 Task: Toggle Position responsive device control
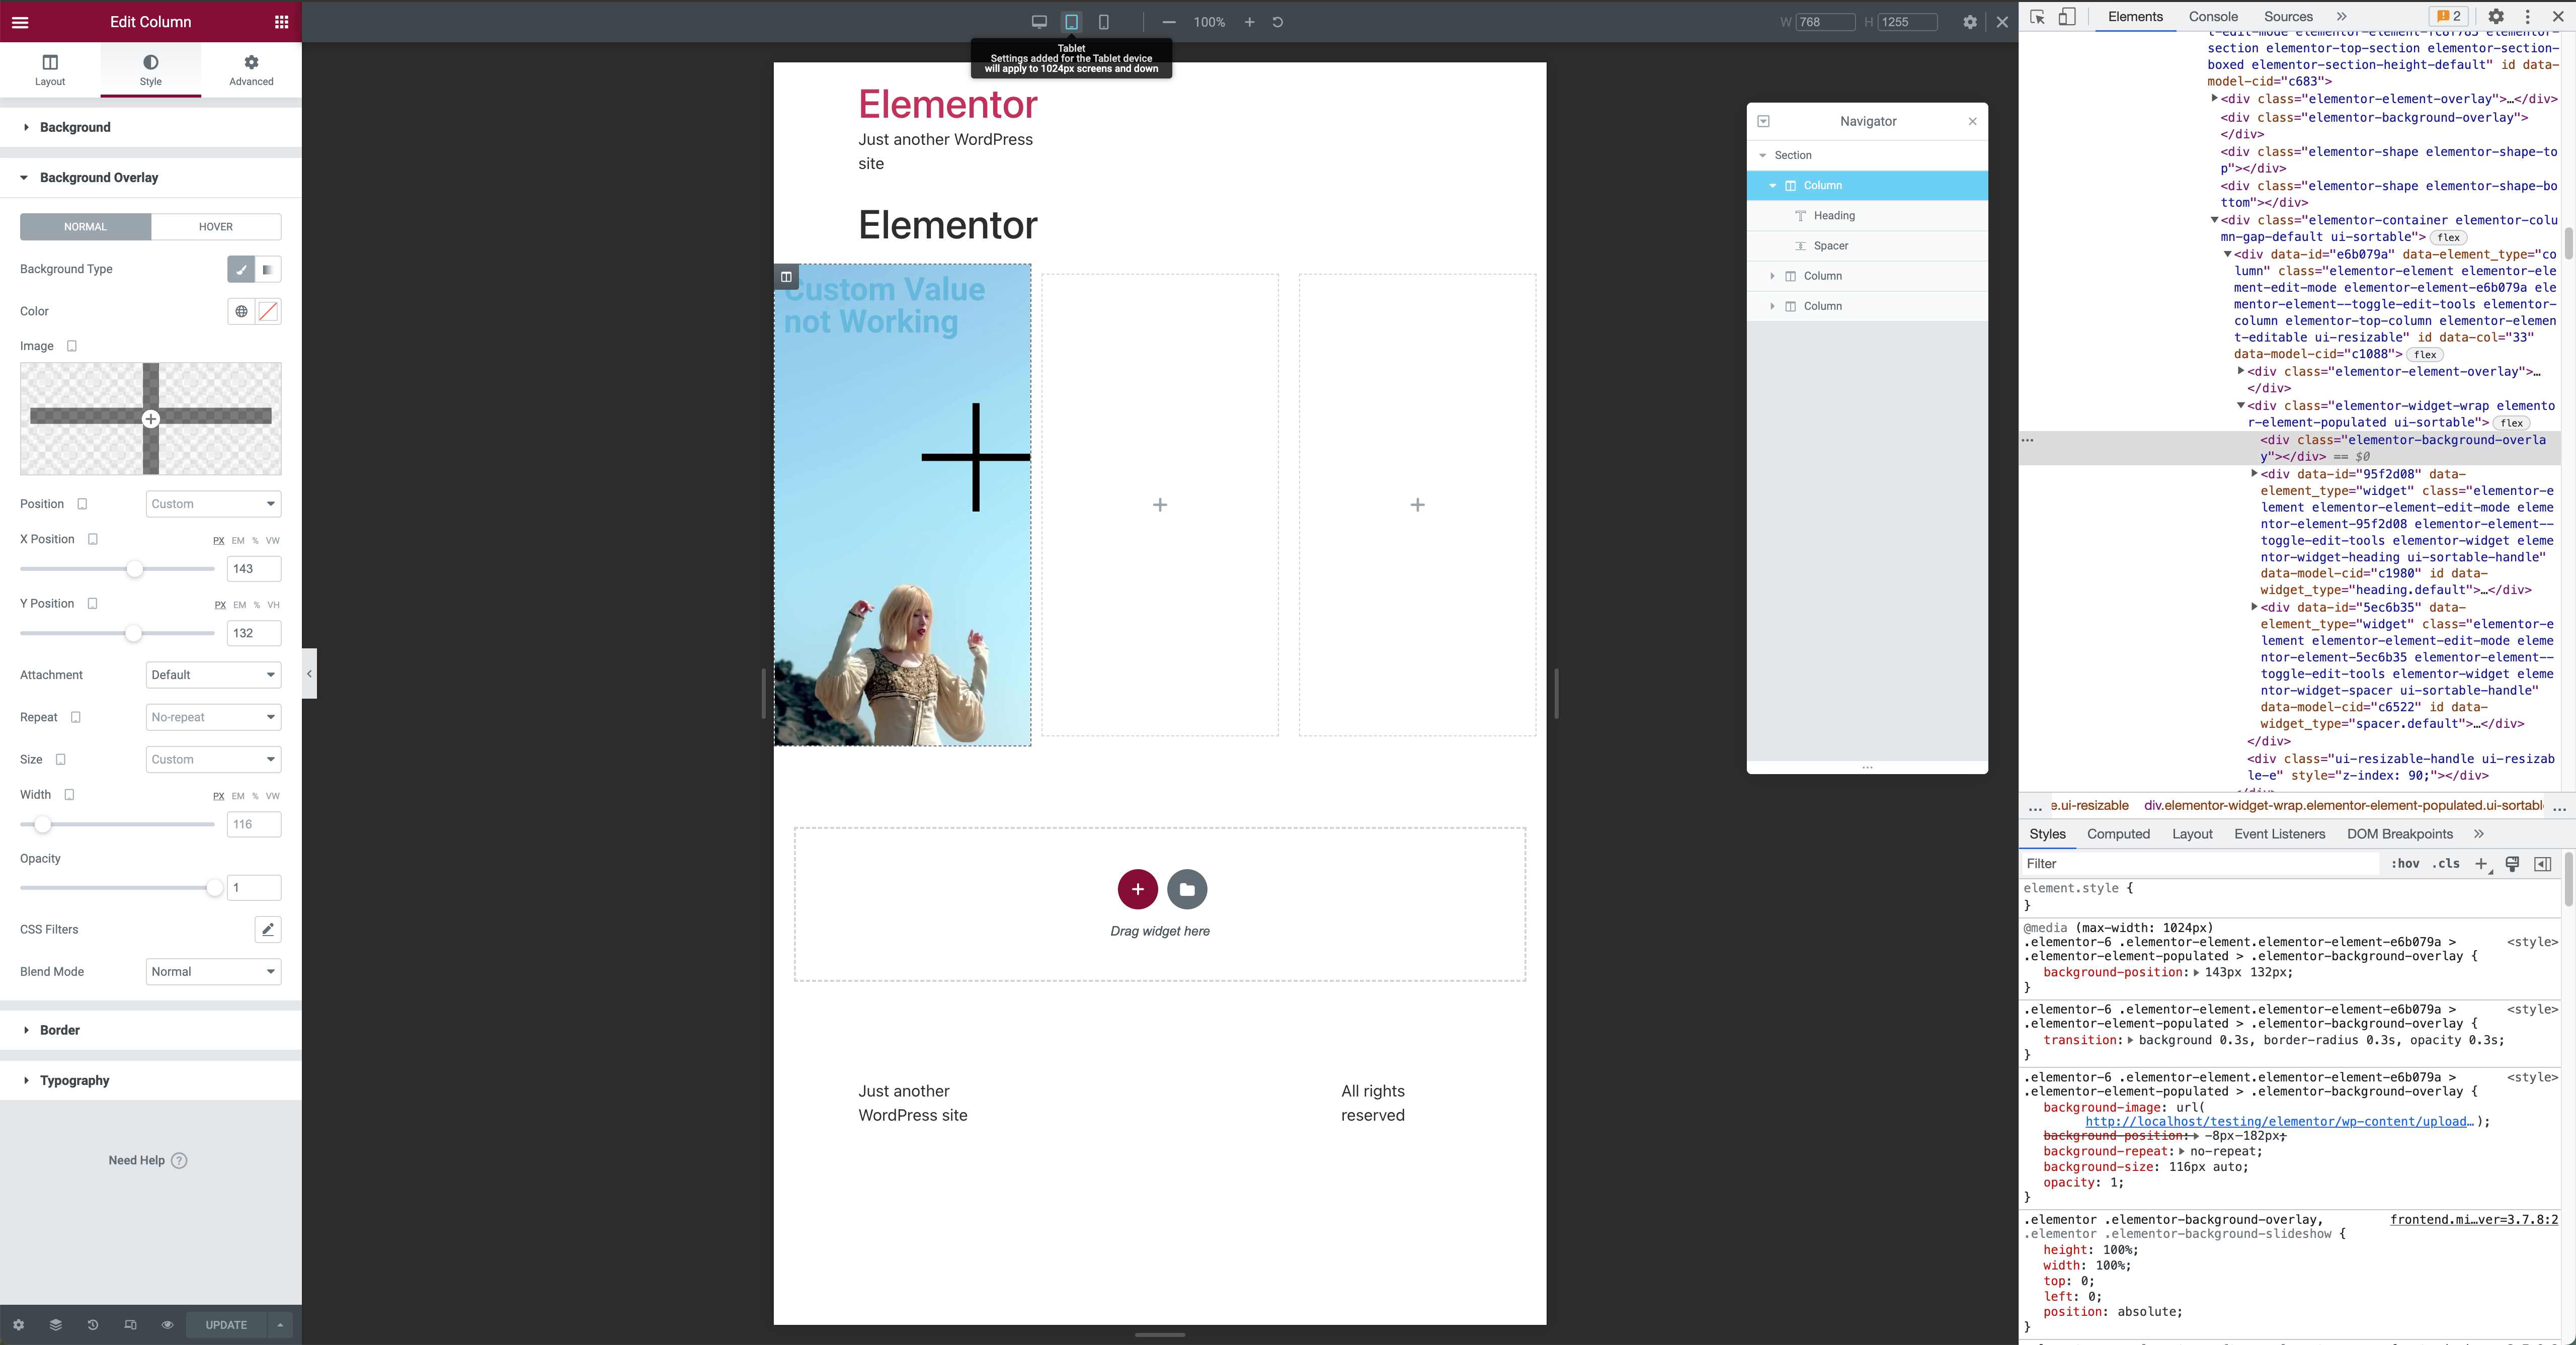tap(82, 504)
